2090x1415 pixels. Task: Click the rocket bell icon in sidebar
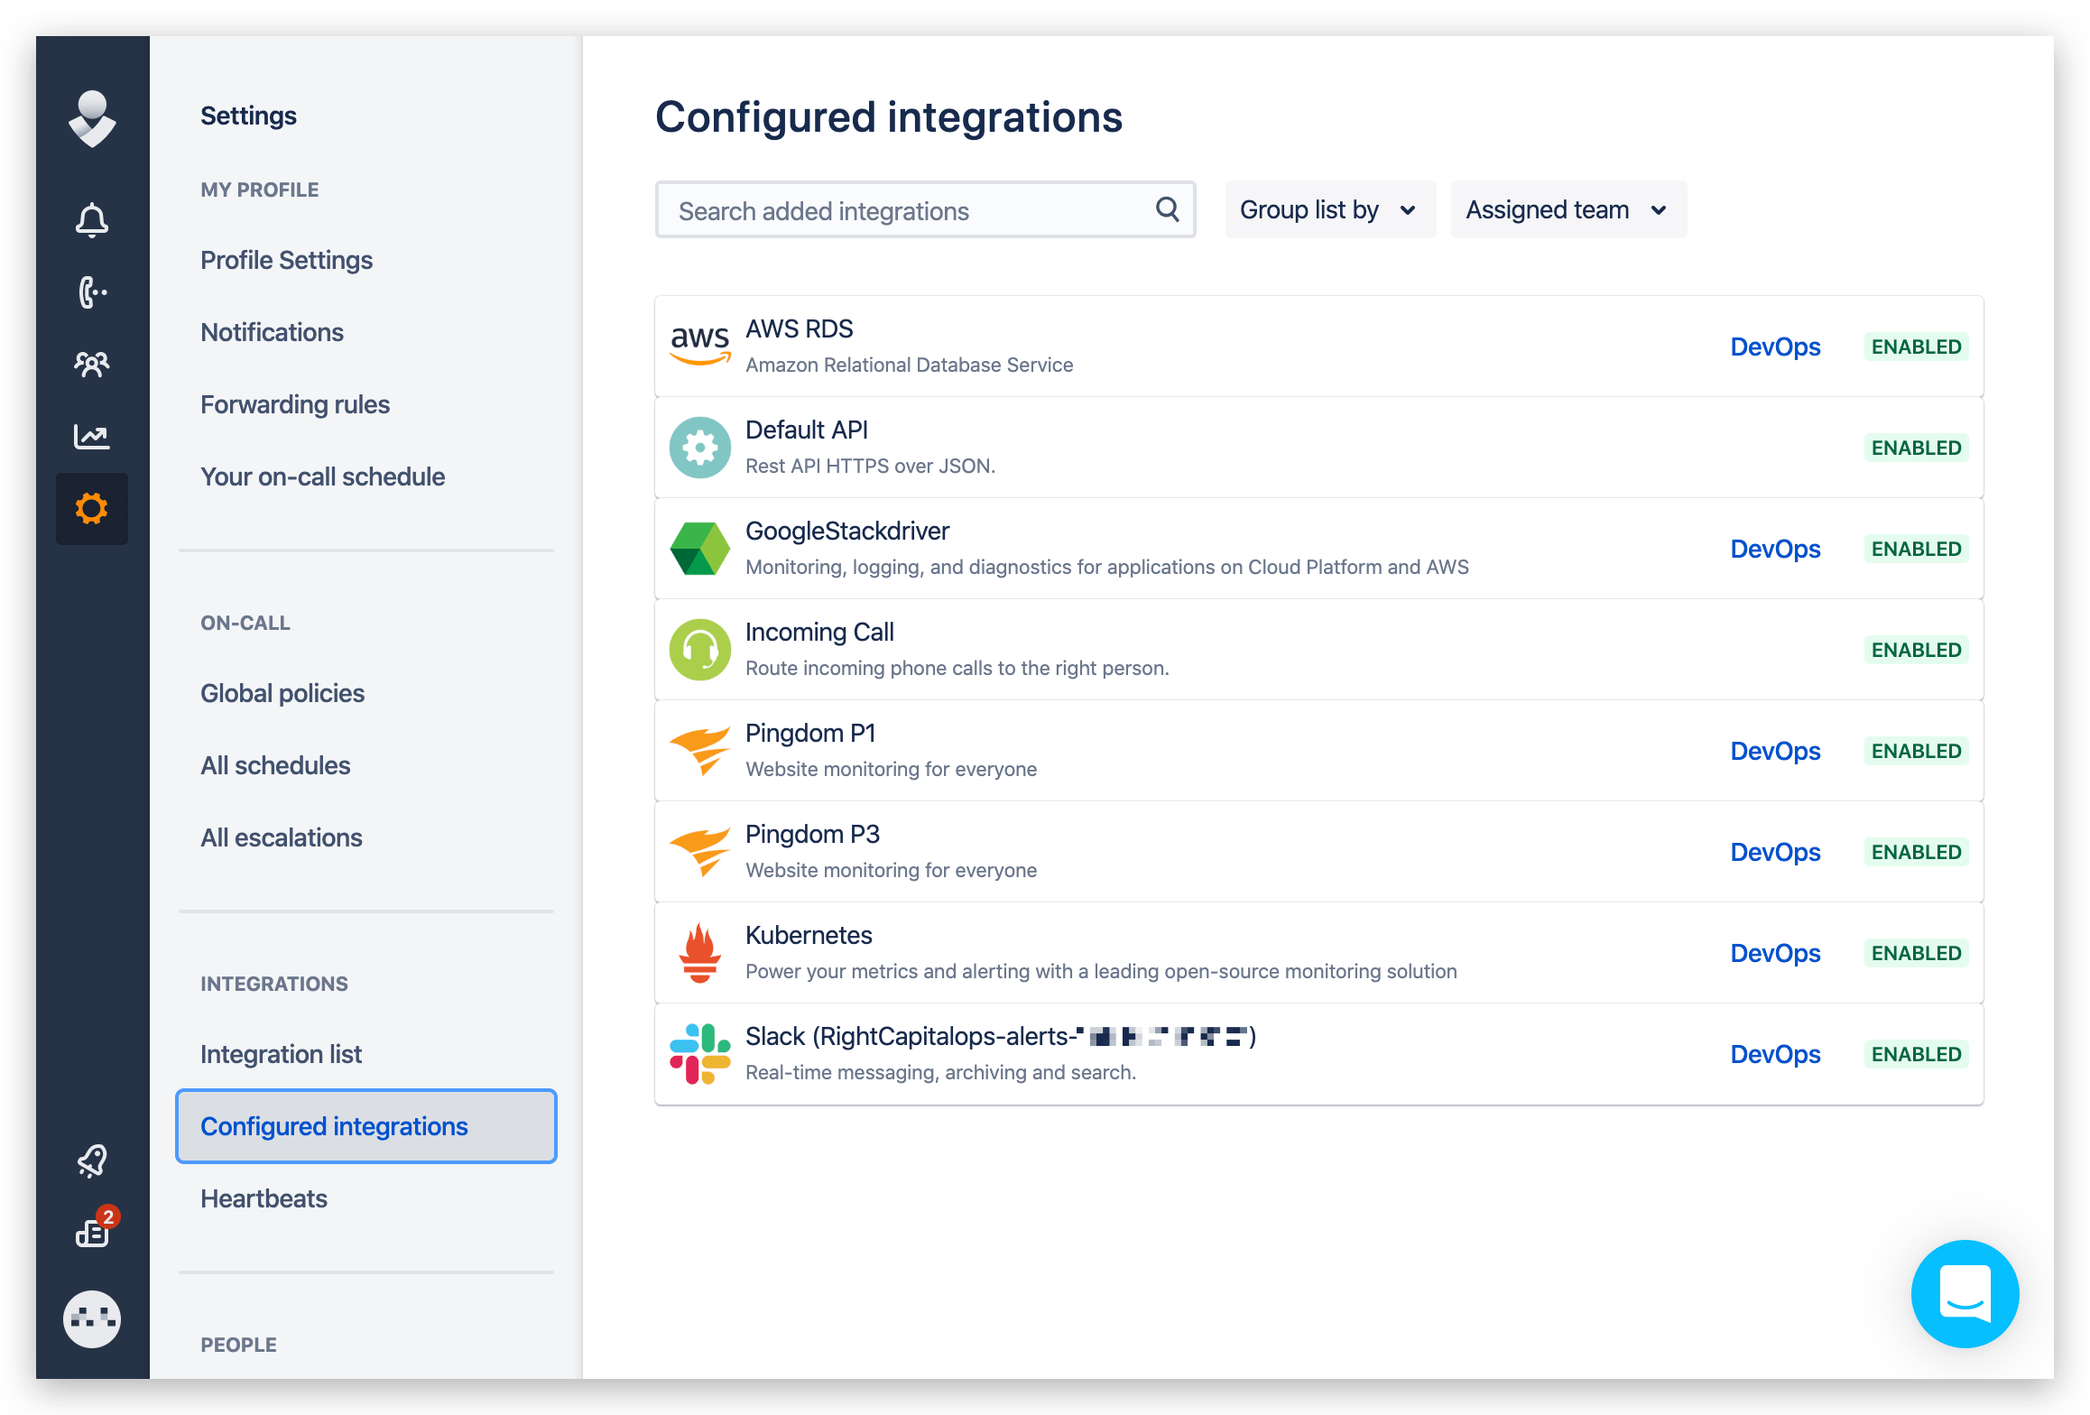(x=92, y=1161)
